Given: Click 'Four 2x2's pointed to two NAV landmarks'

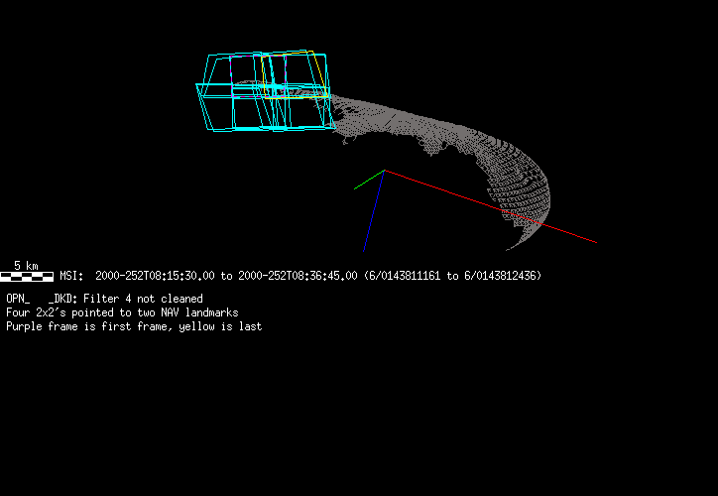Looking at the screenshot, I should pyautogui.click(x=122, y=312).
